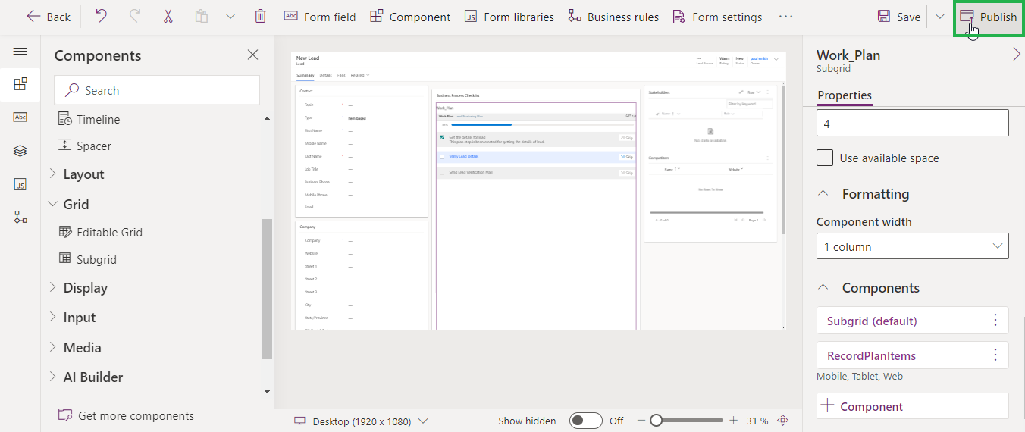Open the hamburger menu in left rail
This screenshot has height=432, width=1025.
coord(20,52)
